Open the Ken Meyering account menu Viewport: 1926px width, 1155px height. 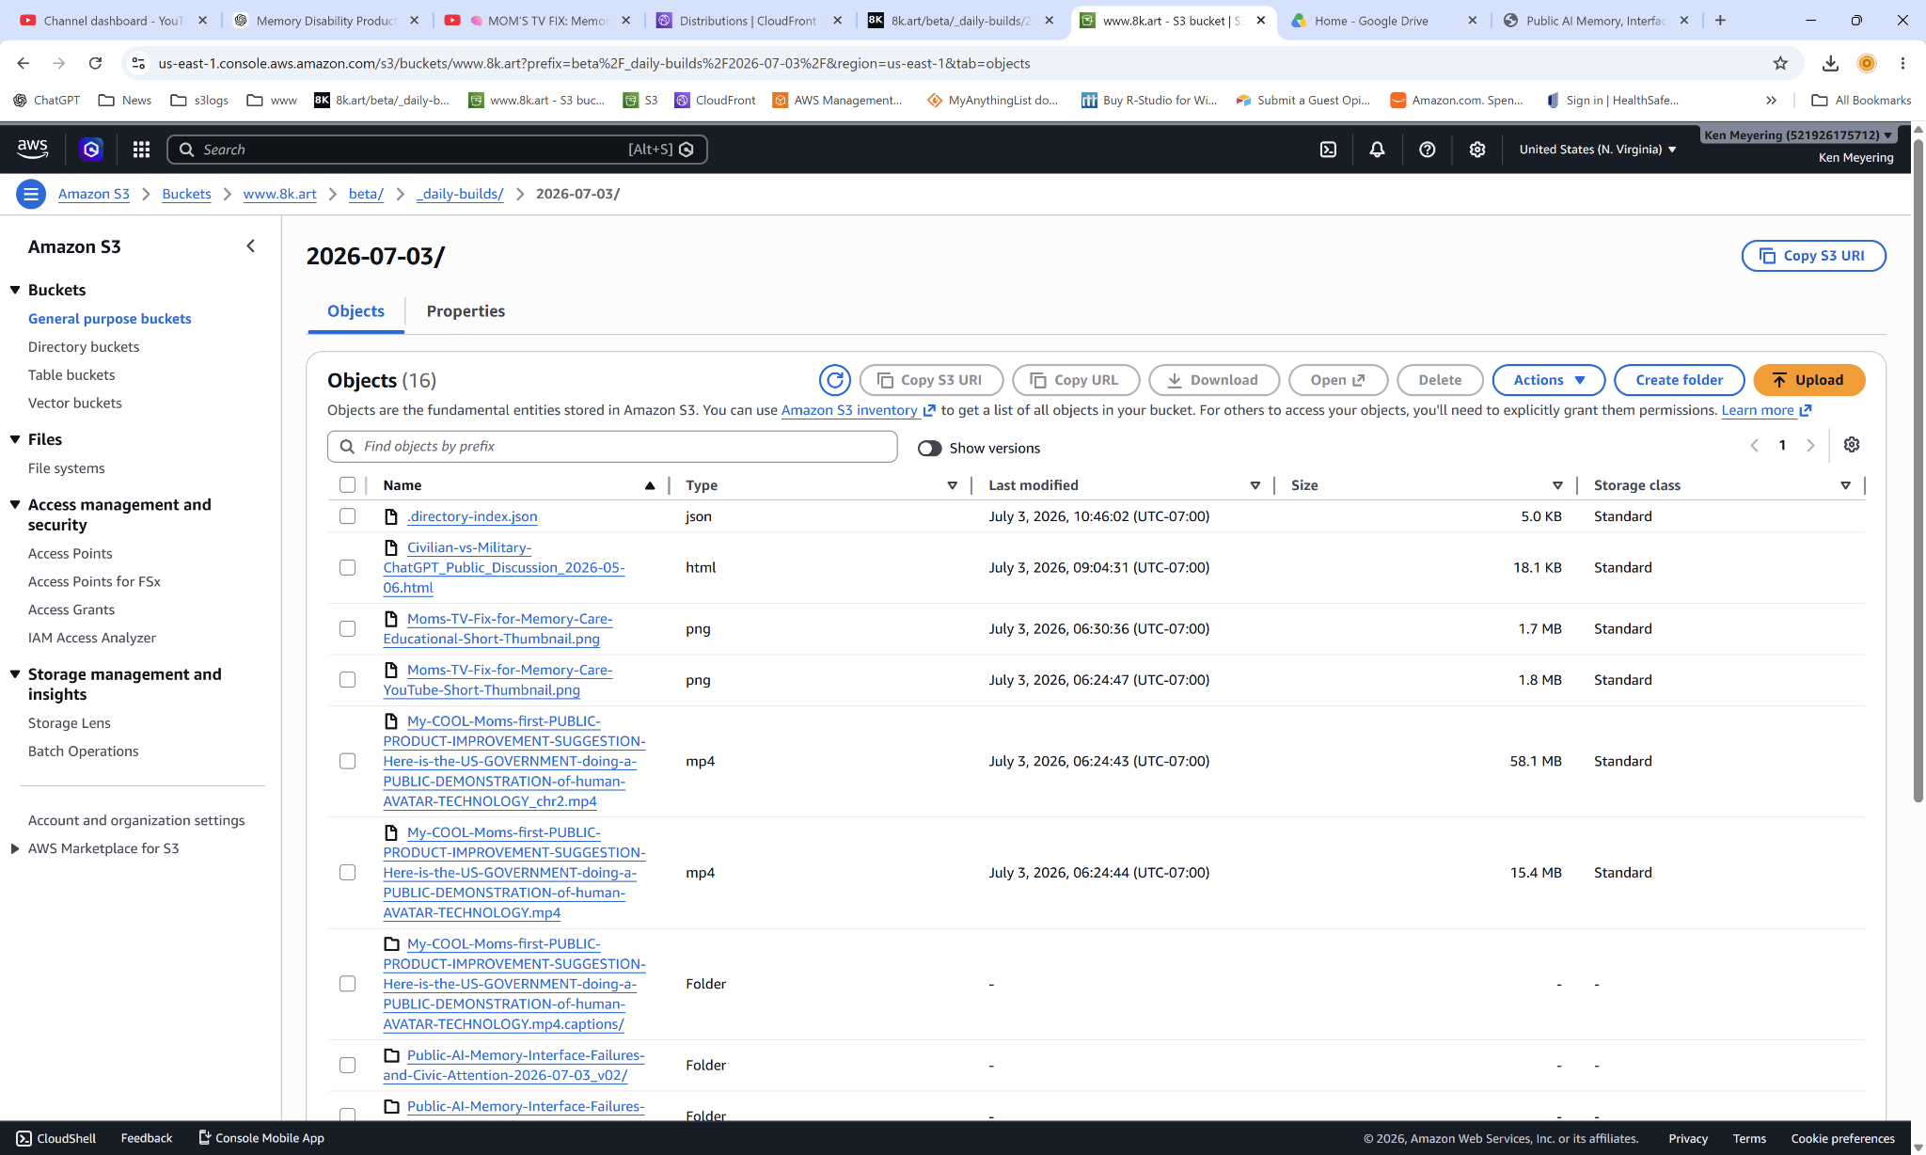[x=1798, y=134]
